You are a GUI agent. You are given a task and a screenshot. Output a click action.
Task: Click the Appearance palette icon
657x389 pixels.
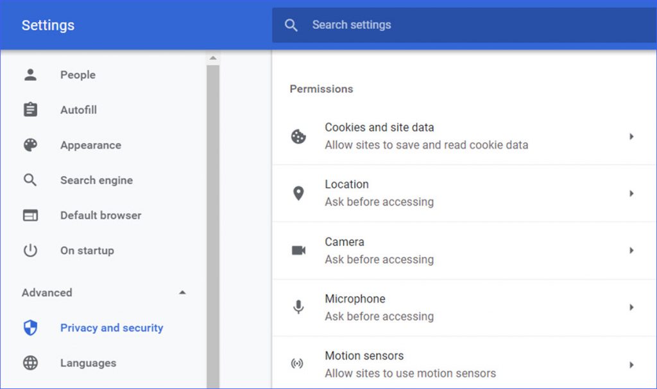pos(30,145)
